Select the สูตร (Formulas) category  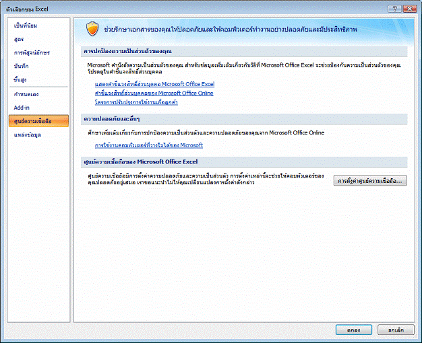point(19,39)
